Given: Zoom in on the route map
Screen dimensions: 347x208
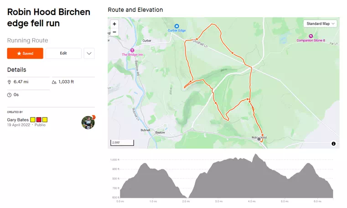Looking at the screenshot, I should tap(114, 24).
